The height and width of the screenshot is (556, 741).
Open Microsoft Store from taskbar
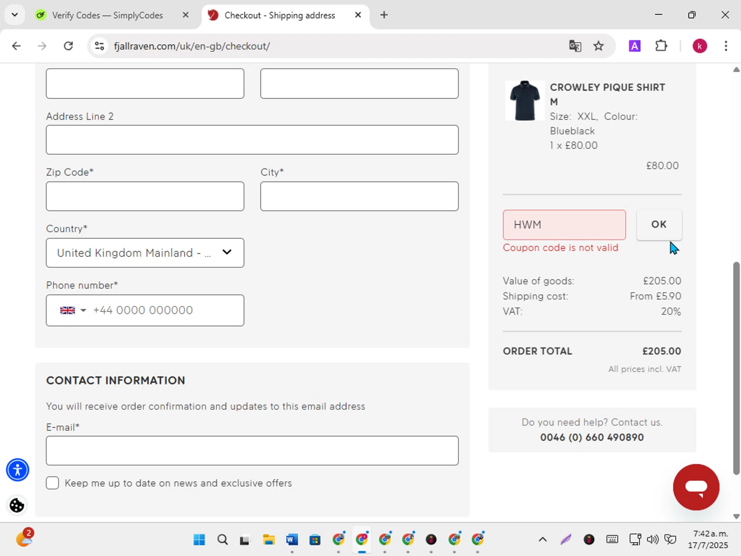315,539
